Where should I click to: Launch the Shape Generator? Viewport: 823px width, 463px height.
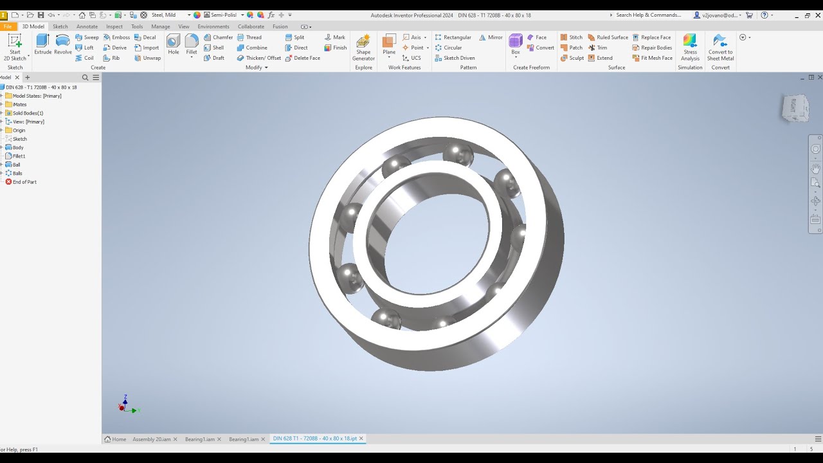tap(363, 48)
